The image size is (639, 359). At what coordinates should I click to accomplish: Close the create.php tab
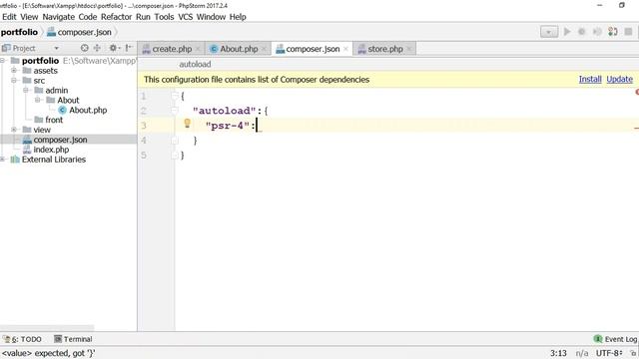click(x=198, y=49)
